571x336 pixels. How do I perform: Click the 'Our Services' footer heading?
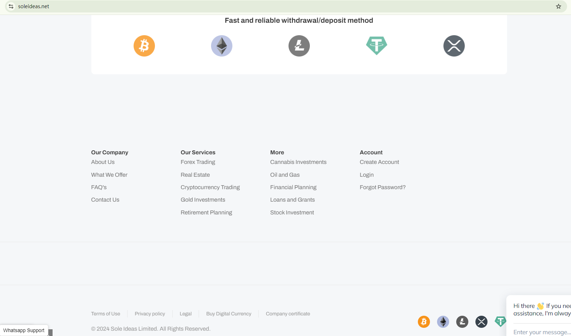tap(198, 153)
